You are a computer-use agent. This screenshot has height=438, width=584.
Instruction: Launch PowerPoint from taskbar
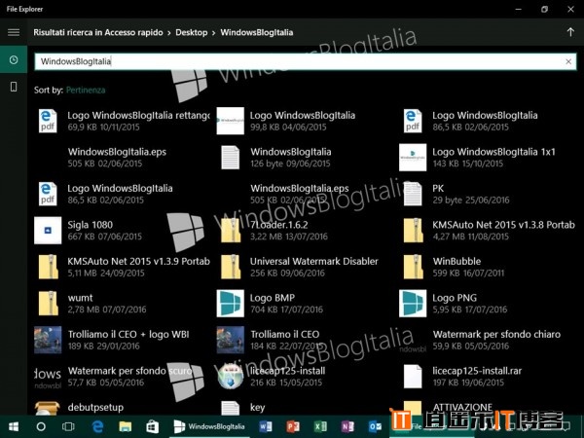pyautogui.click(x=293, y=427)
